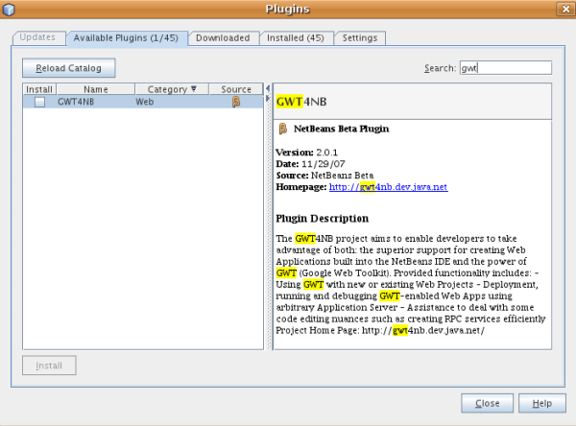Click the beta source icon in GWT4NB row
The height and width of the screenshot is (426, 576).
click(236, 102)
